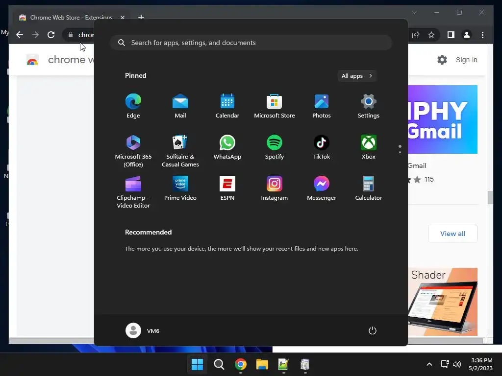The width and height of the screenshot is (502, 376).
Task: Open the clock showing 3:36 PM
Action: (x=480, y=364)
